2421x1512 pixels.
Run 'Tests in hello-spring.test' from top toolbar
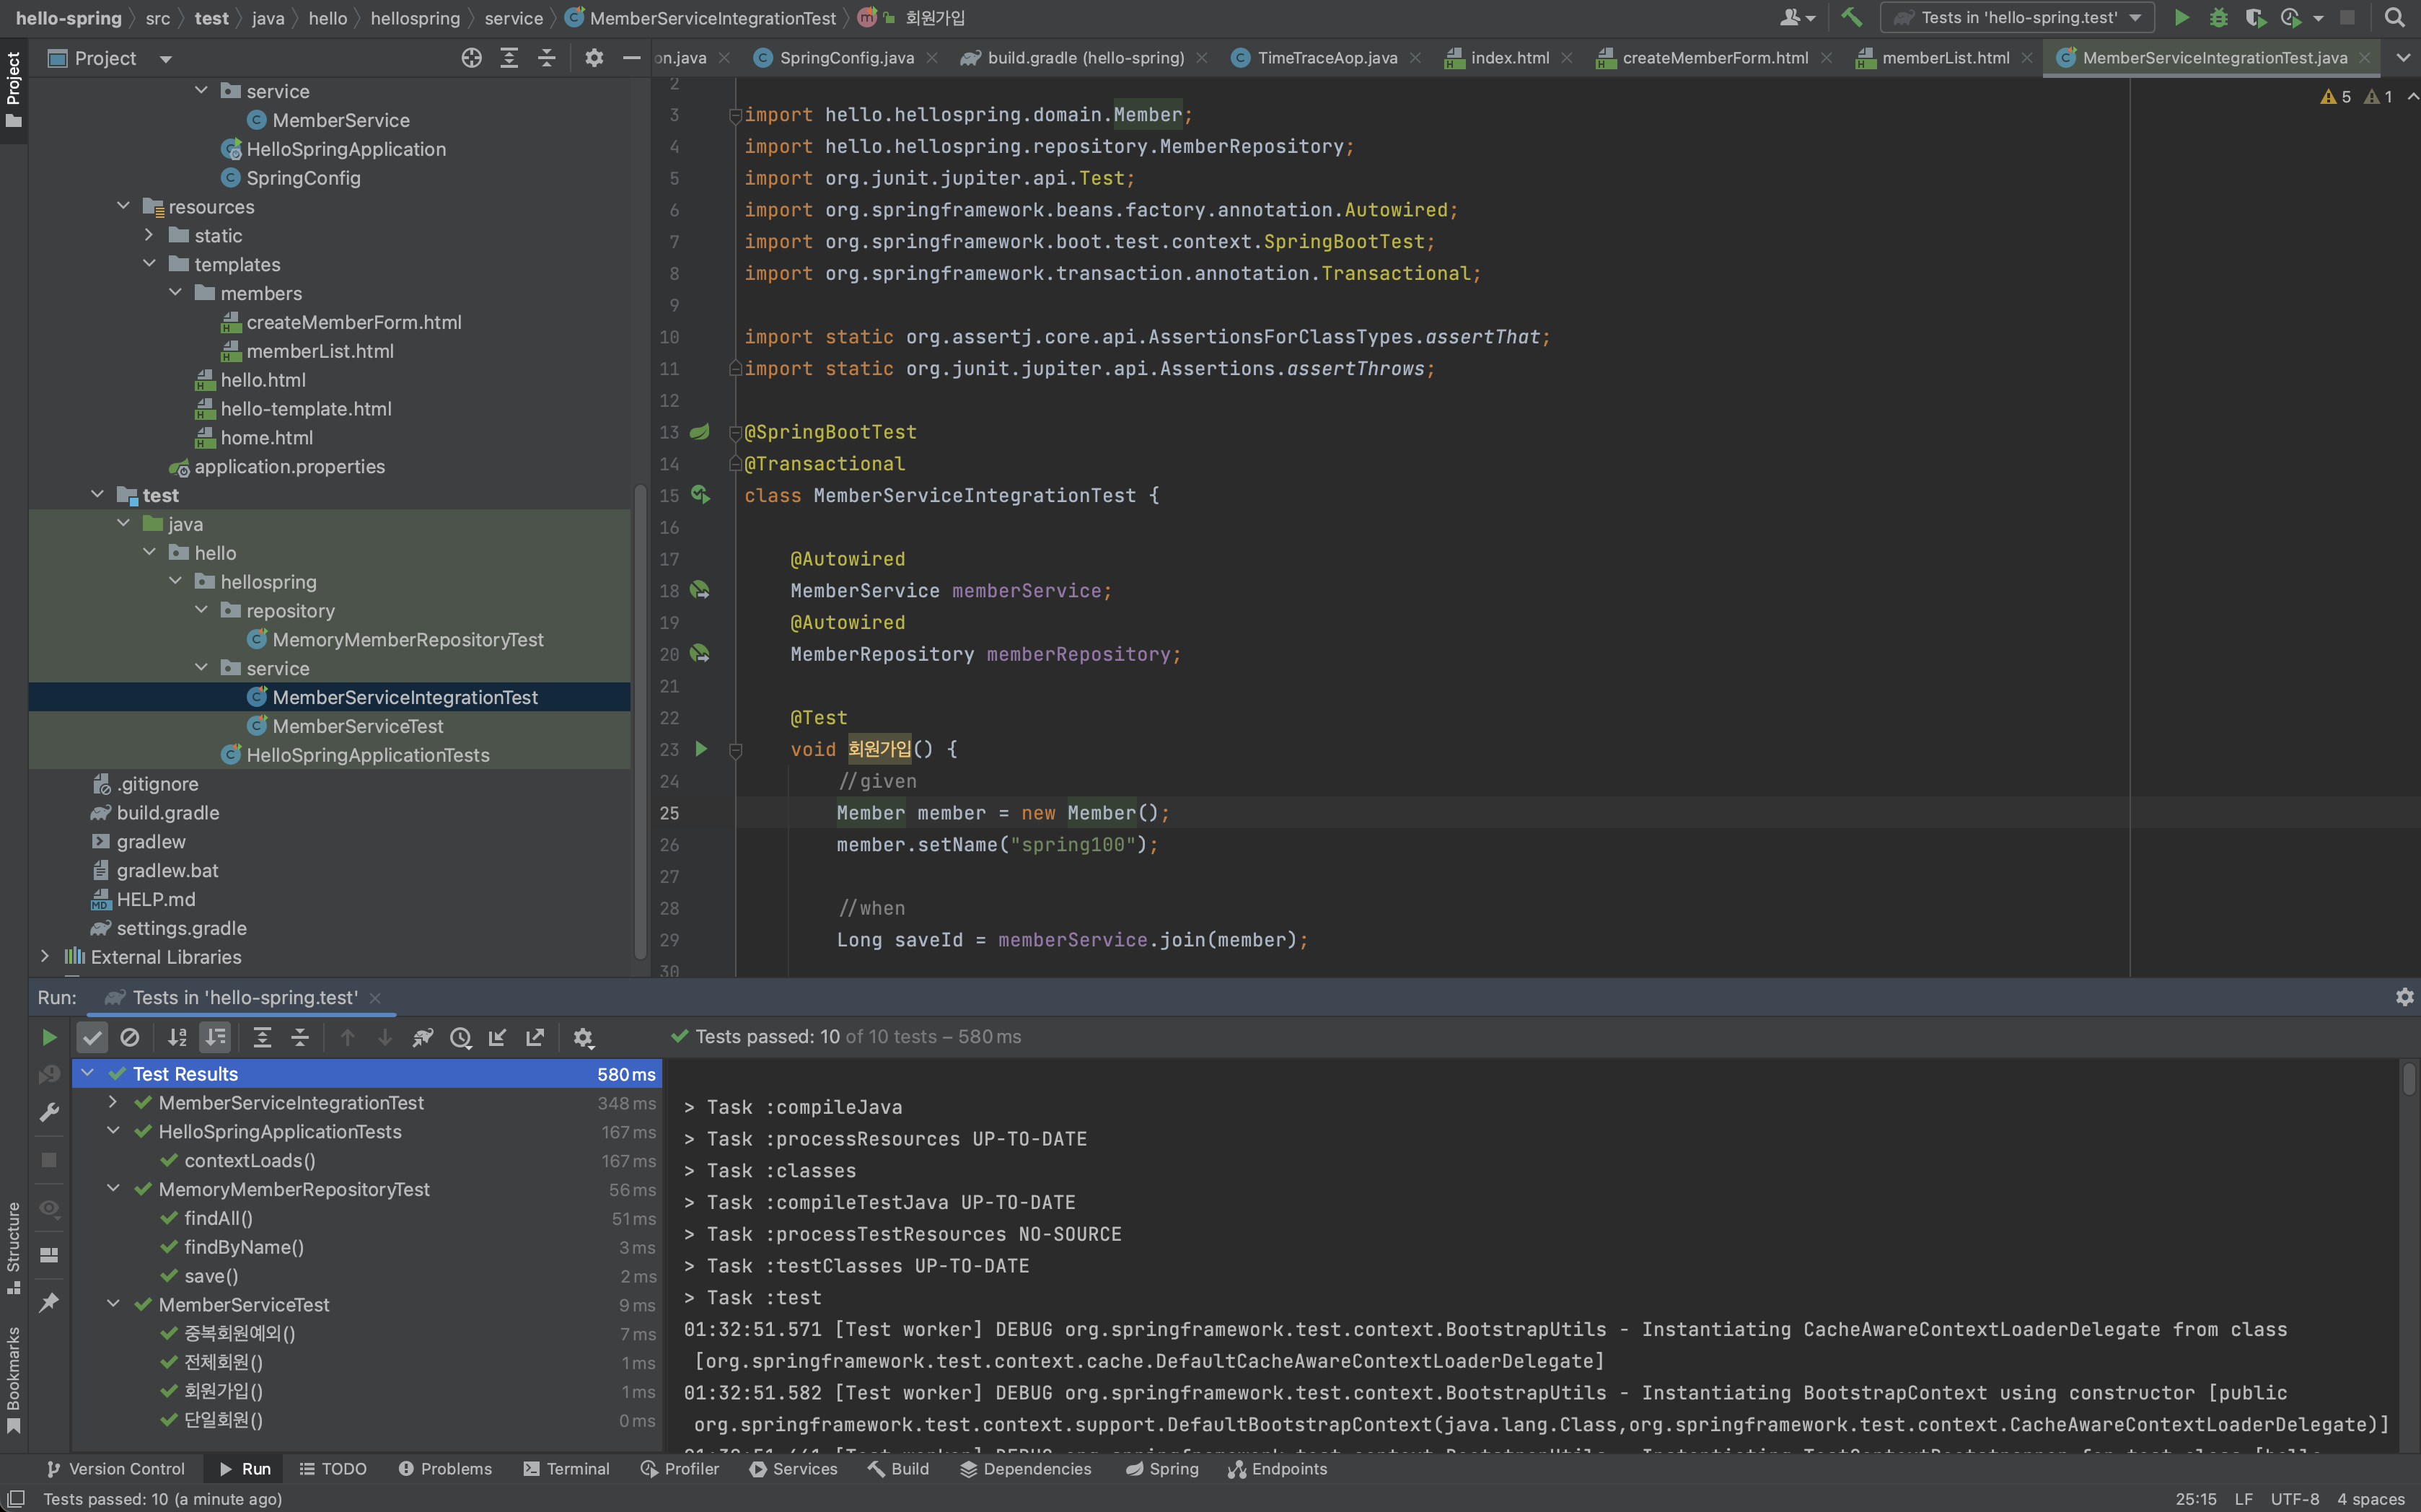click(x=2181, y=17)
